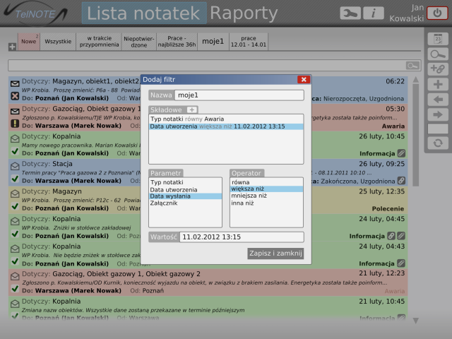
Task: Click the checkmark of 25 luty 12:35 note
Action: (15, 206)
